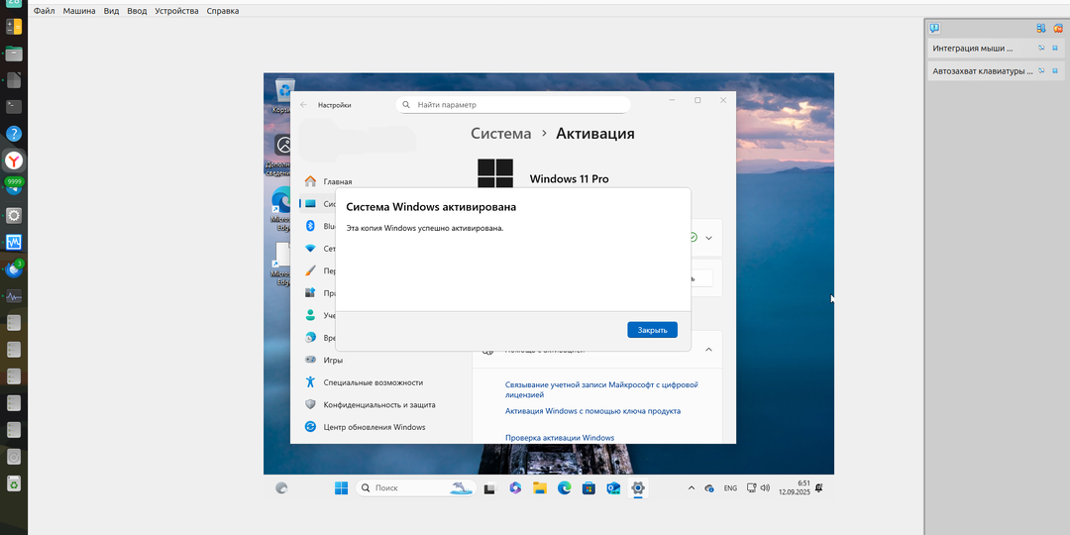Open Task View on the taskbar
The image size is (1070, 535).
489,487
